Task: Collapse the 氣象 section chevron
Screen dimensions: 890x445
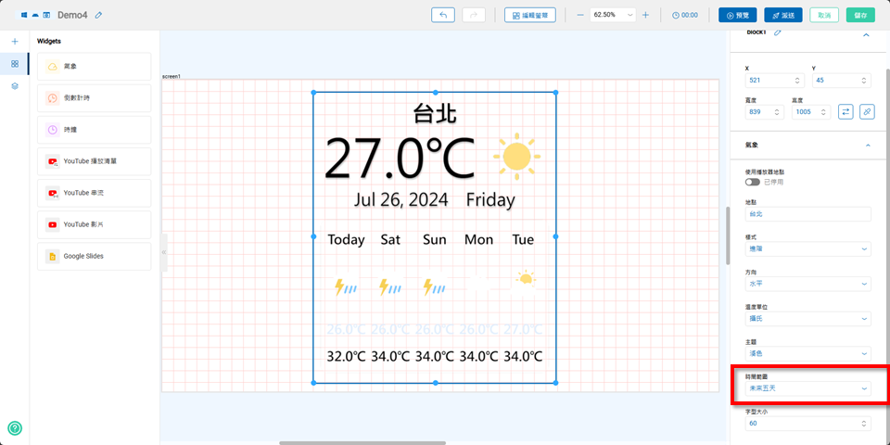Action: pyautogui.click(x=867, y=146)
